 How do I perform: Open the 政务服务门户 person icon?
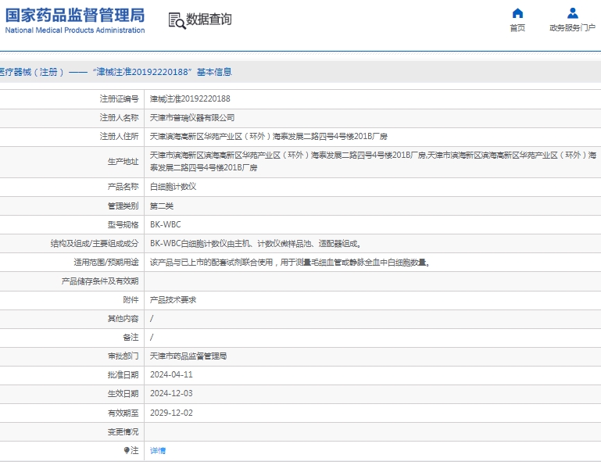pos(573,13)
